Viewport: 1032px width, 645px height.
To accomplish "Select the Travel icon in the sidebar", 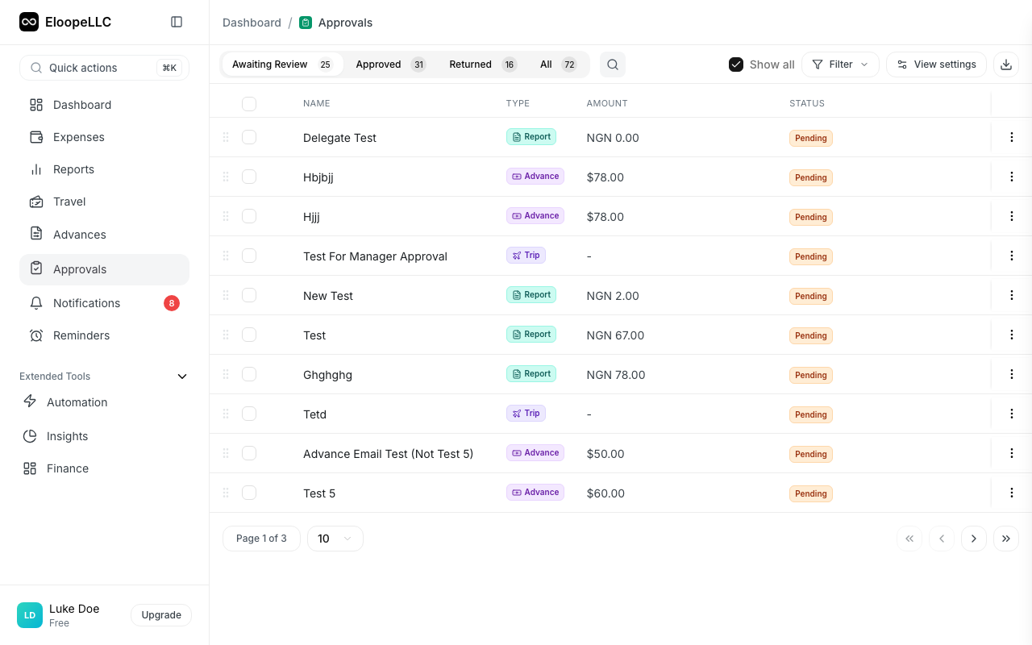I will click(x=35, y=202).
